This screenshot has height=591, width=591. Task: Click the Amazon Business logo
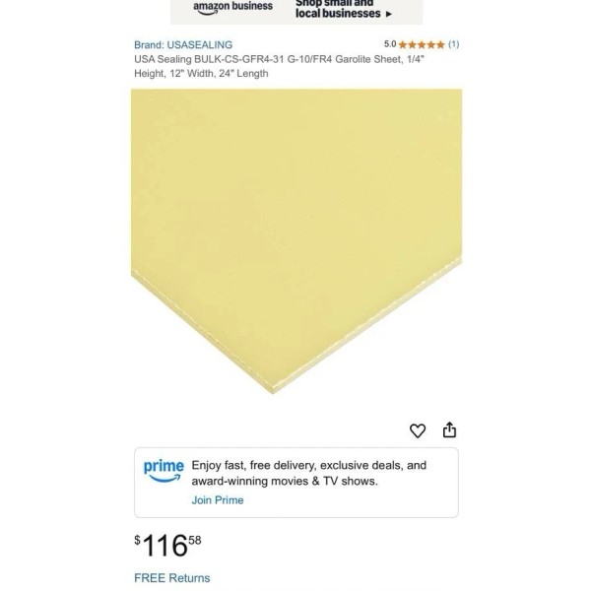coord(232,8)
